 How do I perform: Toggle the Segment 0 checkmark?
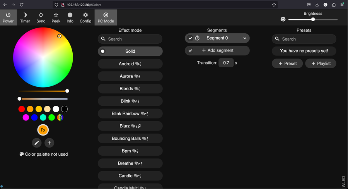point(190,38)
